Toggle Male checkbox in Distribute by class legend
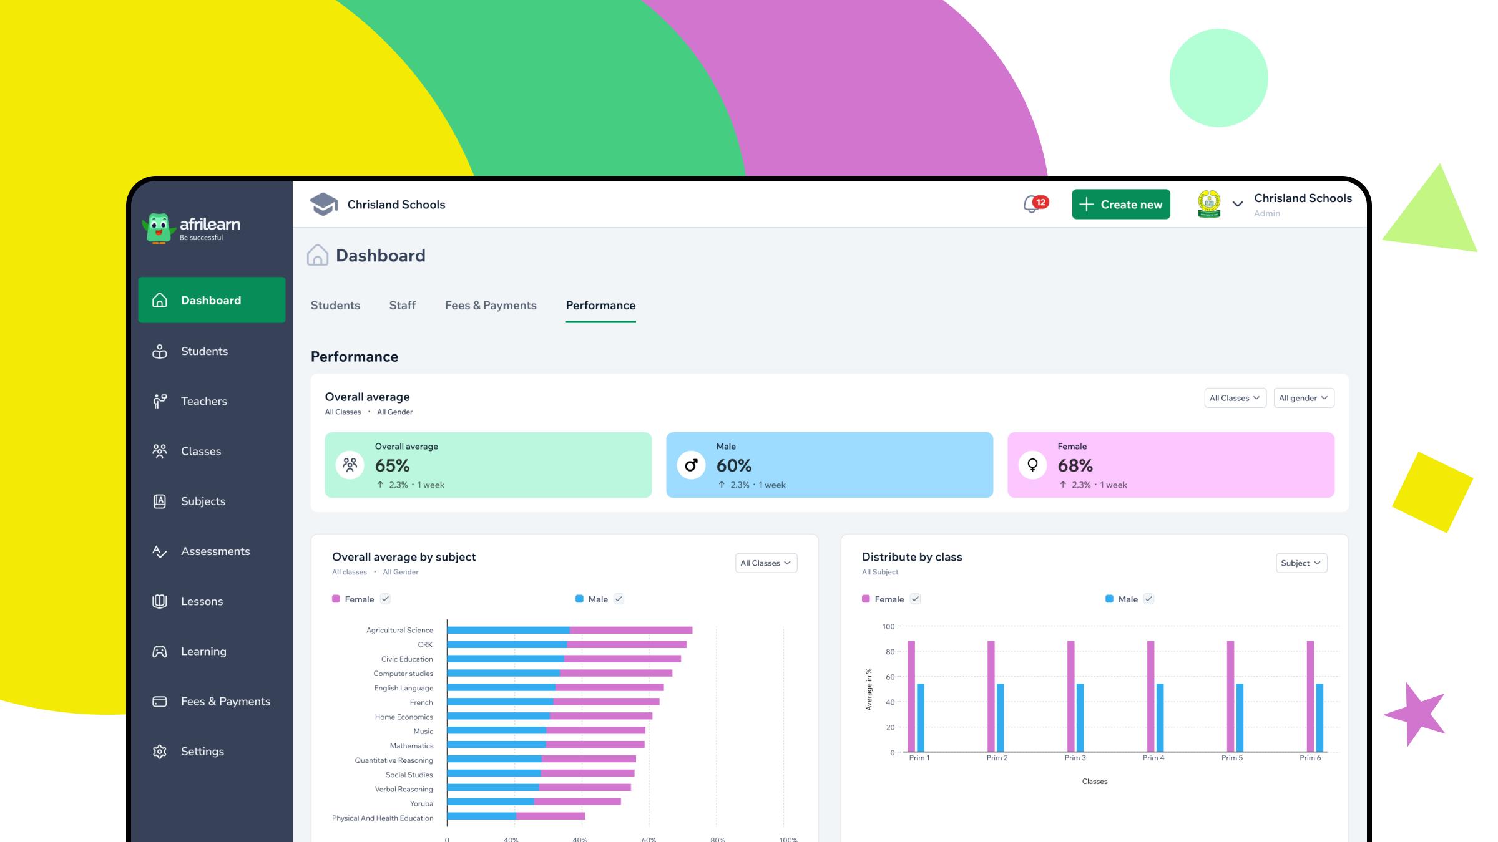The width and height of the screenshot is (1498, 842). point(1148,599)
